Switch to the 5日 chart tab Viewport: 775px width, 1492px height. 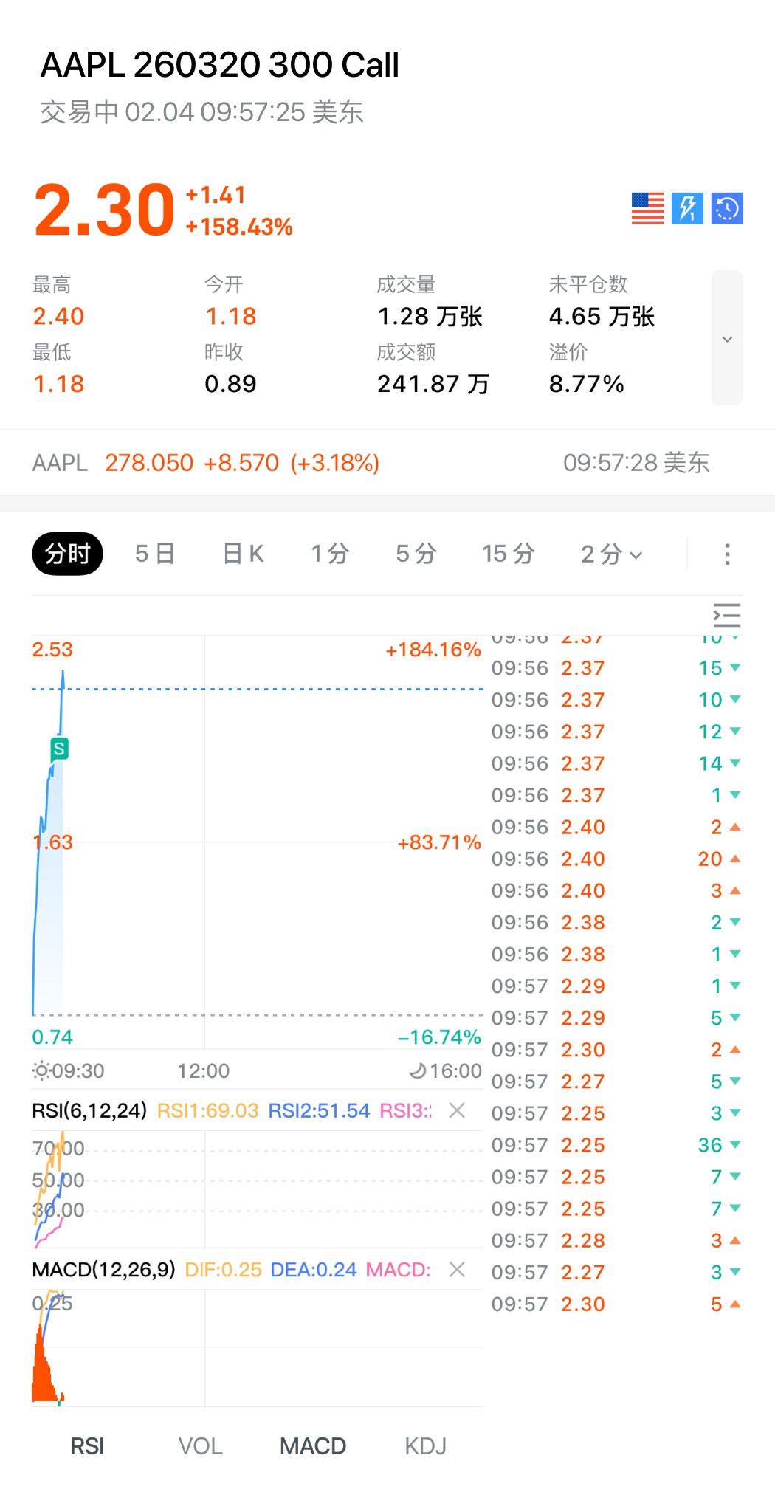click(x=154, y=554)
